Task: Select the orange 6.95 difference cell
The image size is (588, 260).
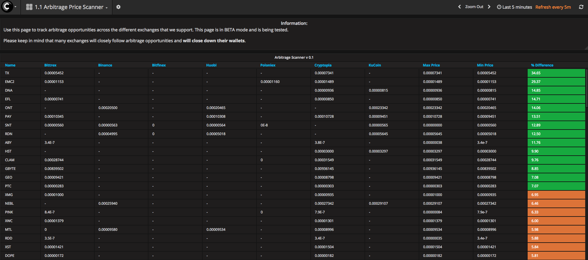Action: [556, 195]
